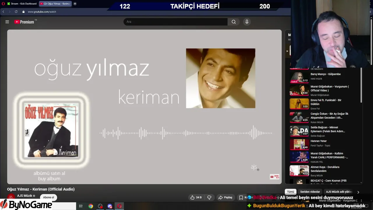This screenshot has width=373, height=210.
Task: Select the Tümü filter chip
Action: [291, 192]
